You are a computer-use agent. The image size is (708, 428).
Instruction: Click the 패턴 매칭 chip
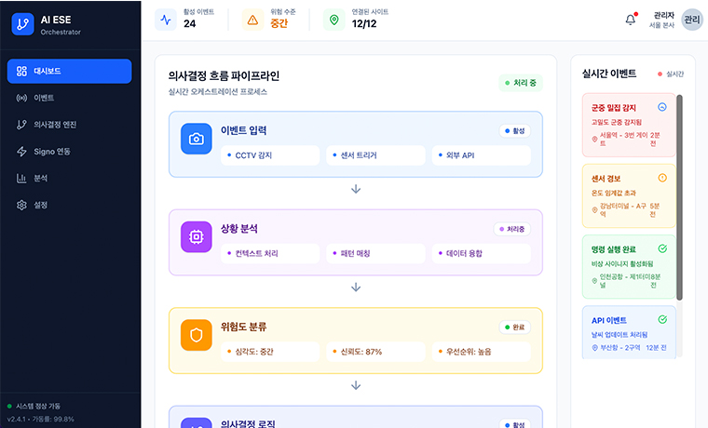coord(375,253)
